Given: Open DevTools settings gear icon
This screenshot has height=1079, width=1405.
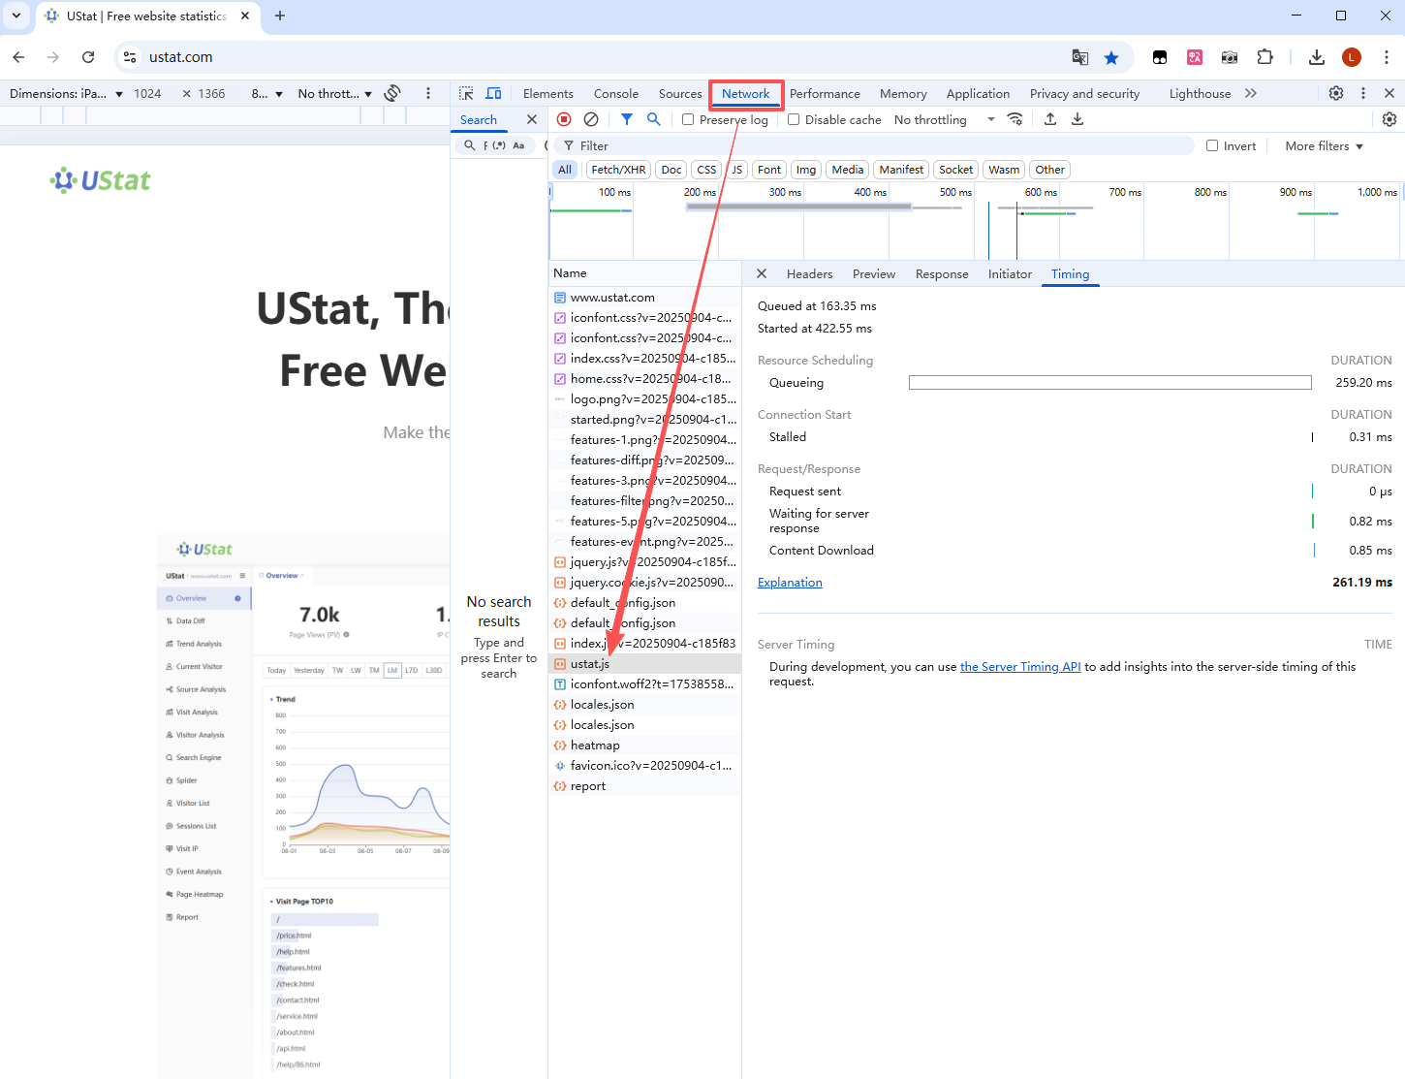Looking at the screenshot, I should tap(1336, 93).
